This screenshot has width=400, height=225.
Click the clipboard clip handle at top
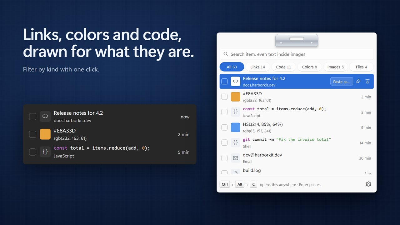click(297, 41)
